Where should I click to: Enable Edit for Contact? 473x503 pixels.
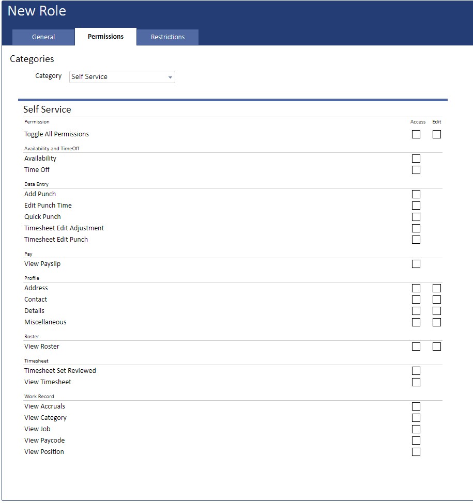click(x=436, y=300)
